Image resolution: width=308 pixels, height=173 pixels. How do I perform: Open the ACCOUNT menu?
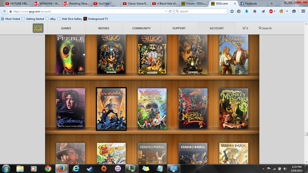[x=217, y=28]
